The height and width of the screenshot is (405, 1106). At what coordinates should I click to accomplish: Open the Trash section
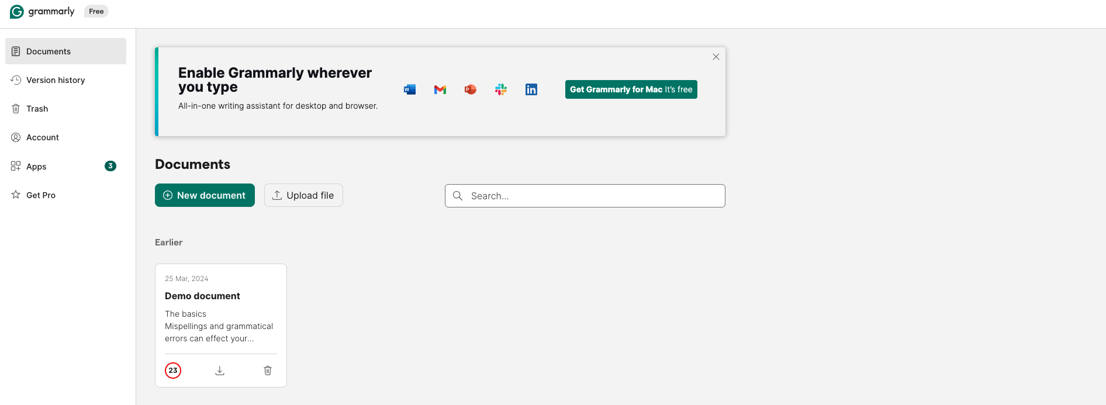click(x=65, y=109)
